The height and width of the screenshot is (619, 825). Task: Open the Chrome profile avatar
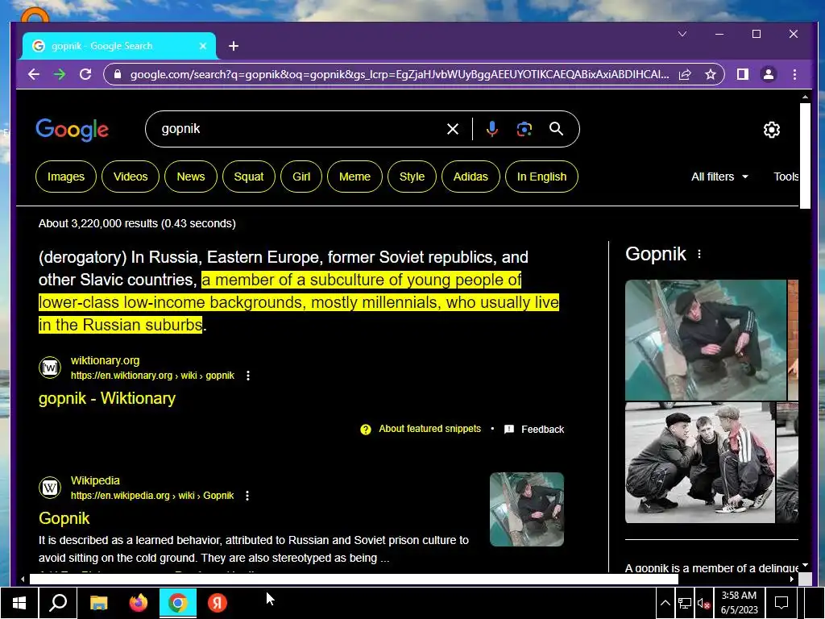(x=768, y=74)
